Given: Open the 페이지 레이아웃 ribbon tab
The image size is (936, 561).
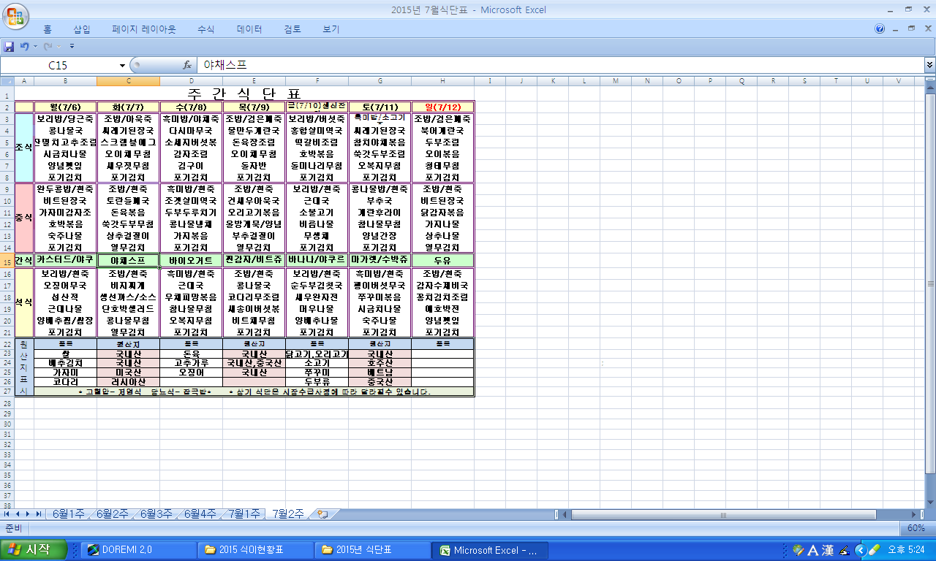Looking at the screenshot, I should pyautogui.click(x=143, y=29).
